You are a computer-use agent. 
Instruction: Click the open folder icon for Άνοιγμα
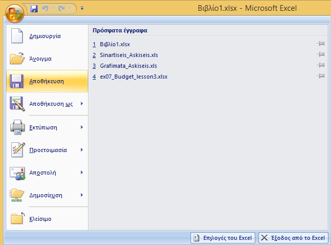(17, 59)
